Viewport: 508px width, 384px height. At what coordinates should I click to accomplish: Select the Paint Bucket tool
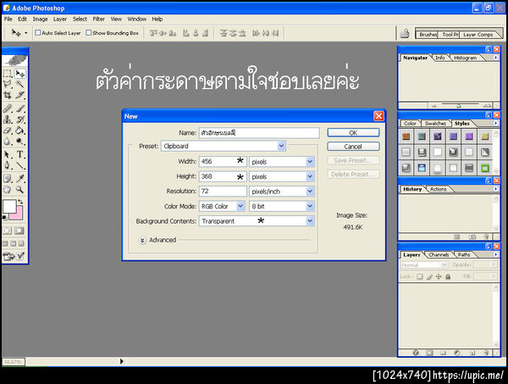coord(20,131)
